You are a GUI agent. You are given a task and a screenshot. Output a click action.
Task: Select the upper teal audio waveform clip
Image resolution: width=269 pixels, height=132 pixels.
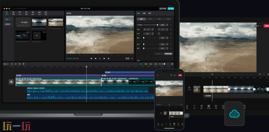pyautogui.click(x=87, y=90)
